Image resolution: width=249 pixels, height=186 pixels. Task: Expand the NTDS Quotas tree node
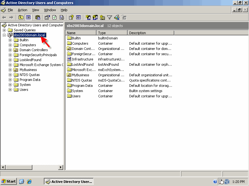[10, 75]
